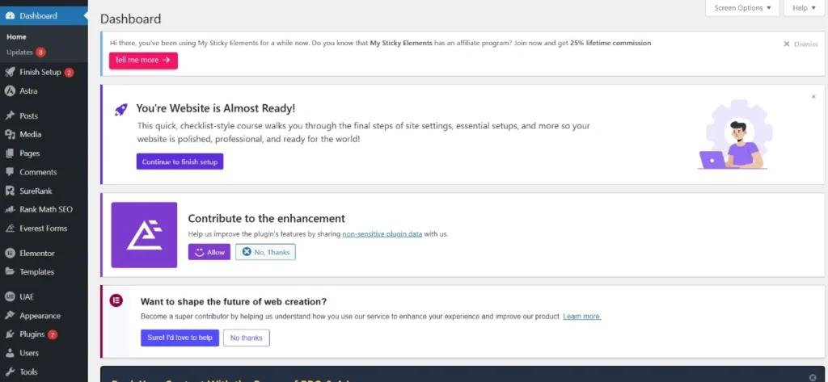
Task: Click the red Elementor icon in notice
Action: coord(116,300)
